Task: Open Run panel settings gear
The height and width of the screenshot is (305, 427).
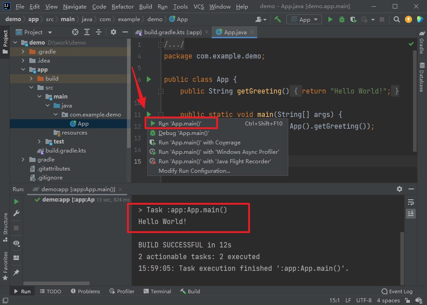Action: [399, 189]
